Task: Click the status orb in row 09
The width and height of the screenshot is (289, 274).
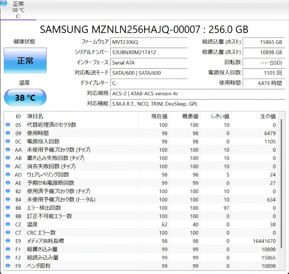Action: pyautogui.click(x=8, y=133)
